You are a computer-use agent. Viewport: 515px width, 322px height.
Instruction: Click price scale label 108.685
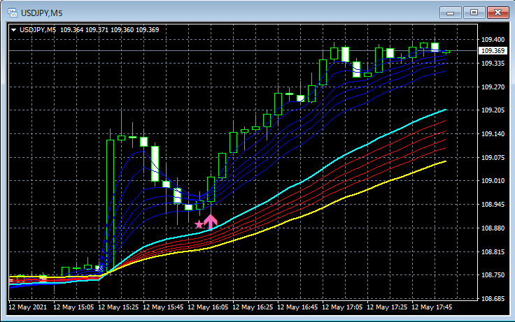coord(493,298)
